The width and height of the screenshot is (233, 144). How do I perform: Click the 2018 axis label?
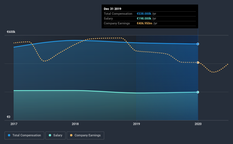tap(75, 124)
